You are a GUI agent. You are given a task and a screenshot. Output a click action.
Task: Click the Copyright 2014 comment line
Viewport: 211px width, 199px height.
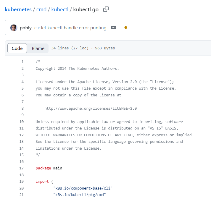click(77, 68)
